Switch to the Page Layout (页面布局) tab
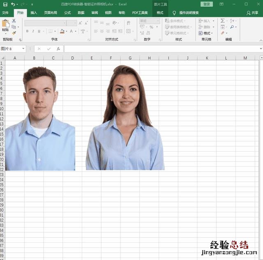This screenshot has height=260, width=263. click(51, 13)
